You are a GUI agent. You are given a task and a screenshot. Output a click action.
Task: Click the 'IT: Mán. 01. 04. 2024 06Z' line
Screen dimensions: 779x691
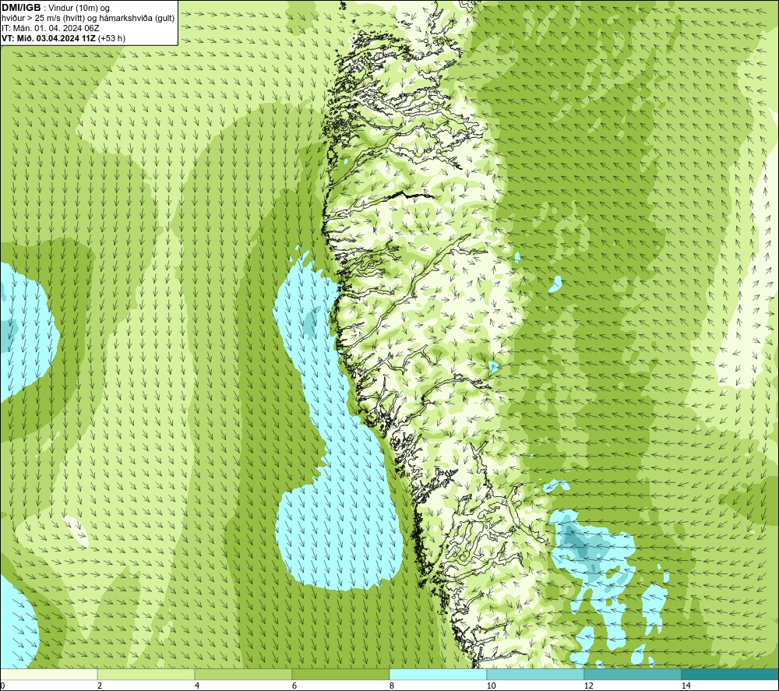pyautogui.click(x=51, y=28)
